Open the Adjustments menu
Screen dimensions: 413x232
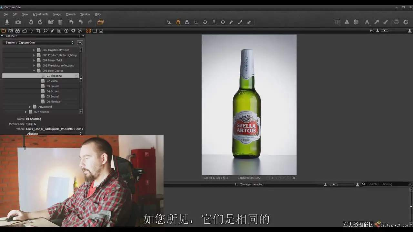coord(41,14)
